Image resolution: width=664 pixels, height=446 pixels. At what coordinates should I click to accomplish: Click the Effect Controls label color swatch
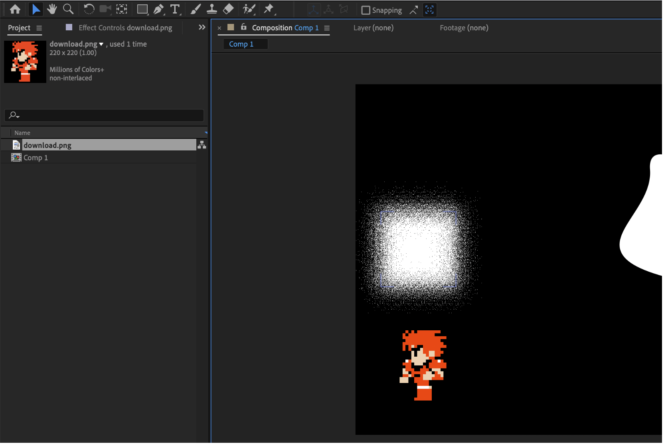(x=69, y=27)
